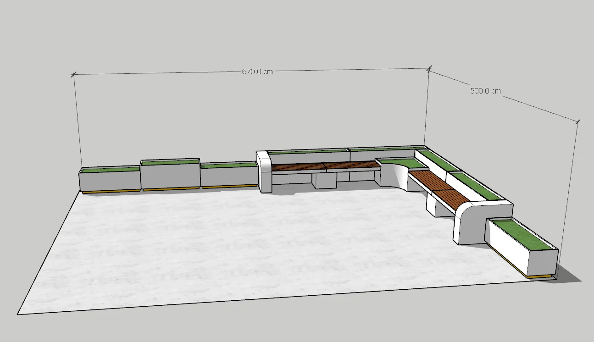The height and width of the screenshot is (342, 594).
Task: Select the 500.0 cm dimension label
Action: pyautogui.click(x=486, y=91)
